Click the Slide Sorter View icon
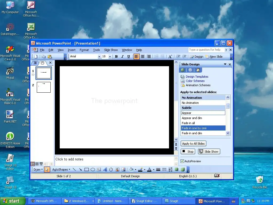 click(37, 164)
